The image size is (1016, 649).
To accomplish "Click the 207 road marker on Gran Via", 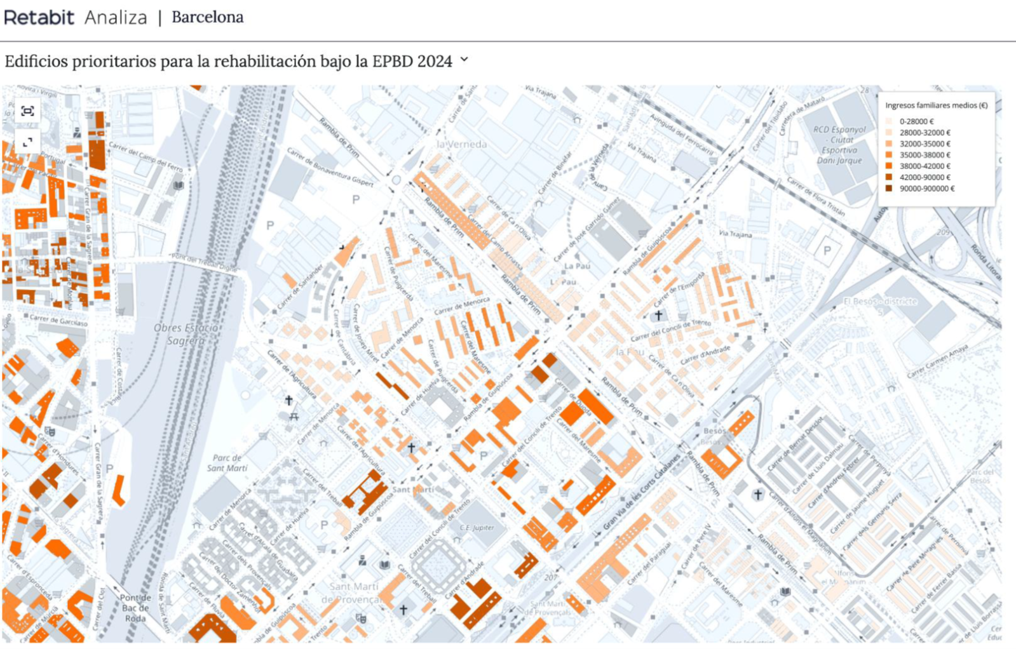I will 550,577.
